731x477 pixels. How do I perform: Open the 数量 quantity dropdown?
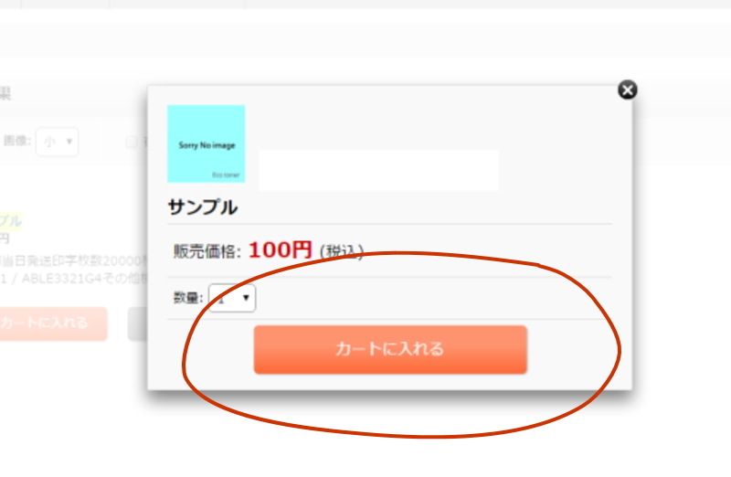point(232,298)
